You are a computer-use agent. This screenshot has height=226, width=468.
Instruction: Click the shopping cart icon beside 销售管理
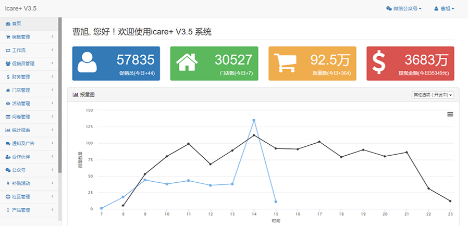coord(8,37)
